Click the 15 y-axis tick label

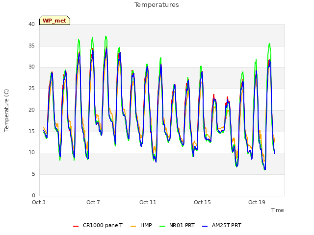[x=31, y=131]
